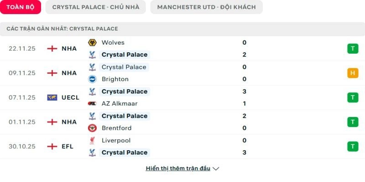This screenshot has height=182, width=365.
Task: Switch to Manchester Utd - Đội Khách tab
Action: 206,7
